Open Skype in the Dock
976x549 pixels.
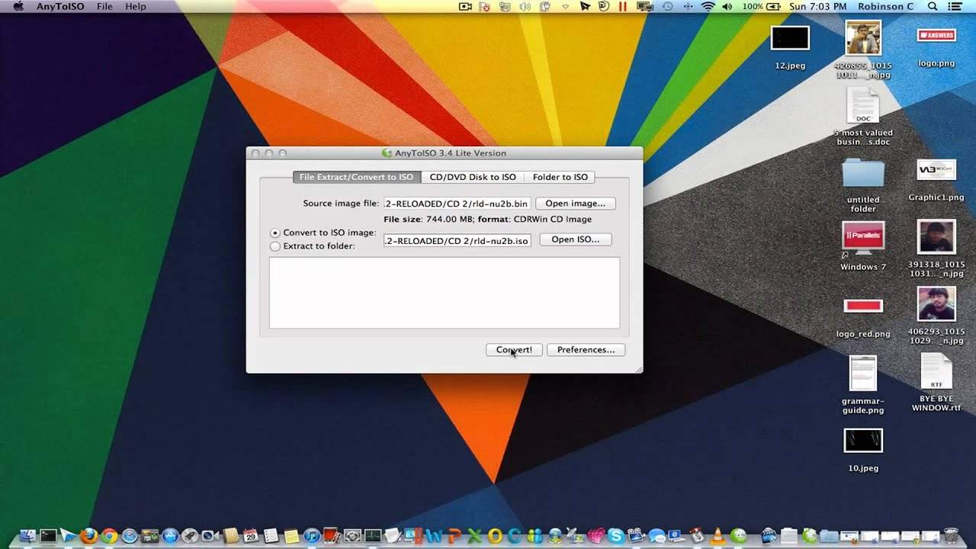616,535
